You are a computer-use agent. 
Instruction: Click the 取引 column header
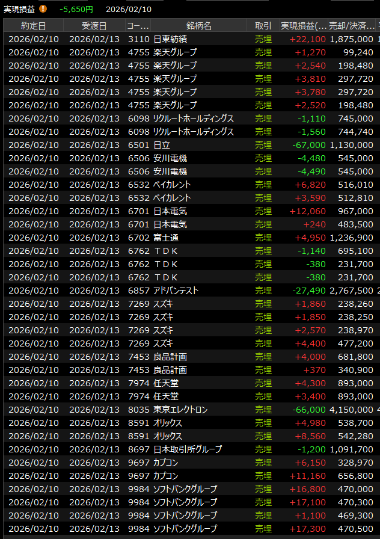click(x=263, y=26)
